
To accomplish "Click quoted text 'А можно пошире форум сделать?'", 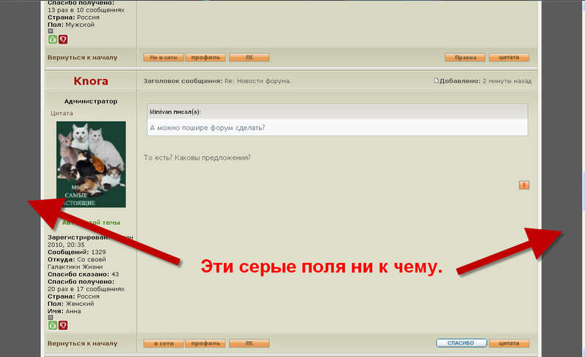I will pos(208,128).
